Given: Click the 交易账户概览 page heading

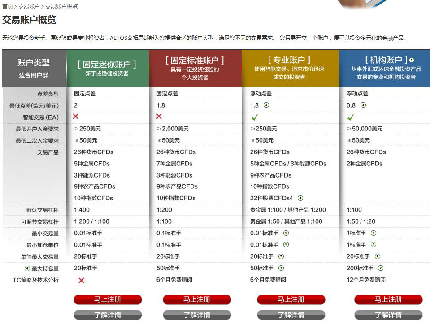Looking at the screenshot, I should click(29, 20).
